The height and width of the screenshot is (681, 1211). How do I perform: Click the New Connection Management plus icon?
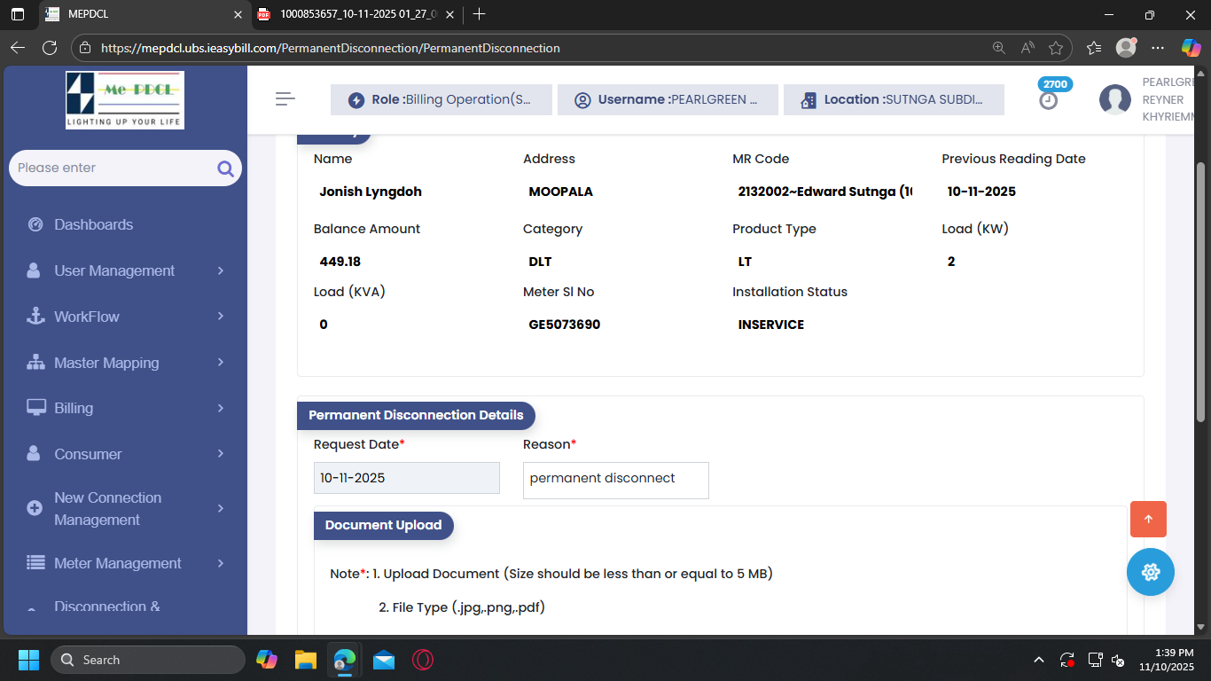pos(35,508)
